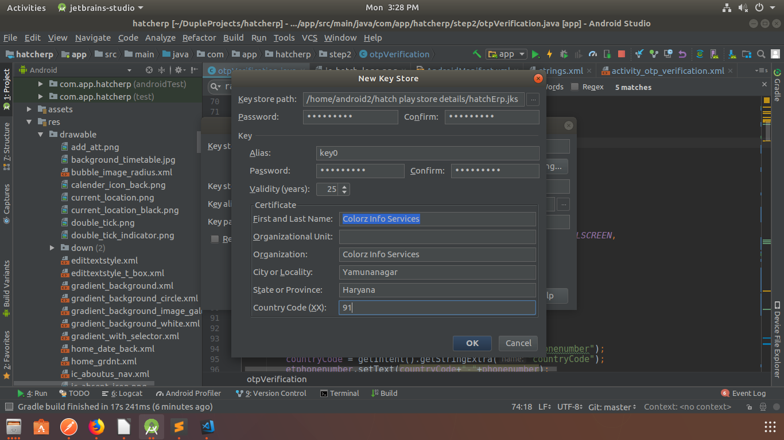Viewport: 784px width, 440px height.
Task: Click the Hide Project panel icon
Action: pos(193,70)
